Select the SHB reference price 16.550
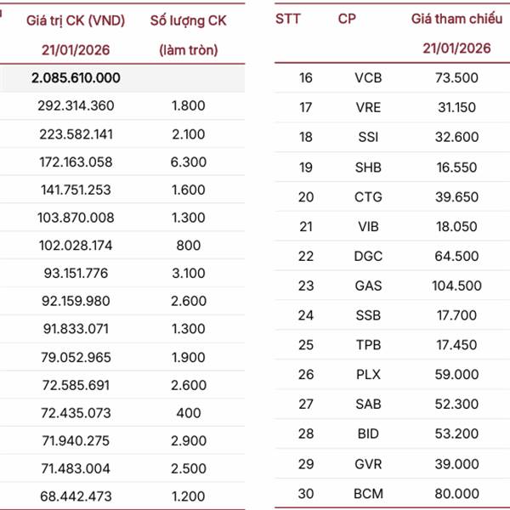Image resolution: width=510 pixels, height=510 pixels. [x=456, y=167]
